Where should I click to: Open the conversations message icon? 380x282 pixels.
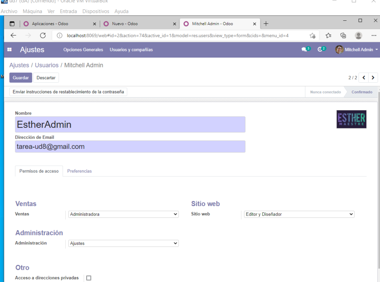[x=304, y=50]
